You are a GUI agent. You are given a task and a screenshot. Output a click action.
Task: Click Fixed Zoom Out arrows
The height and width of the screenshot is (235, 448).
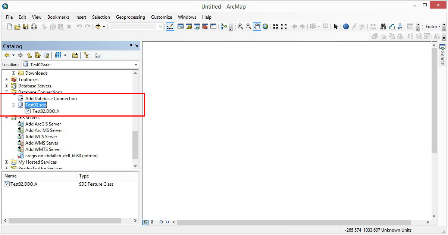click(284, 27)
